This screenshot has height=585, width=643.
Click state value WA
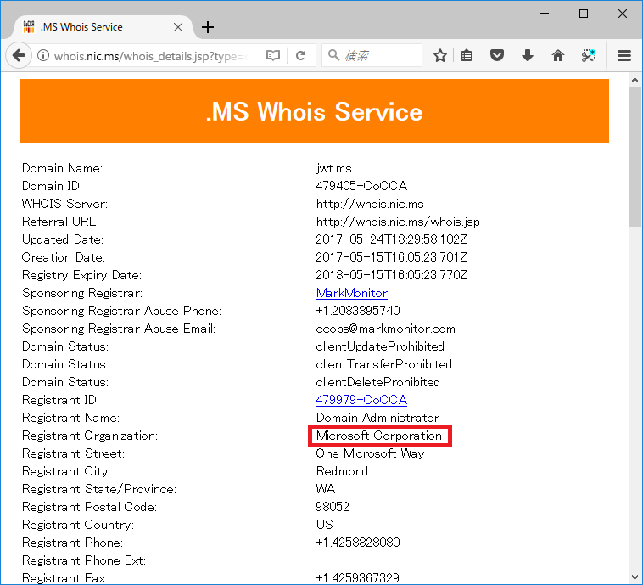click(x=326, y=489)
